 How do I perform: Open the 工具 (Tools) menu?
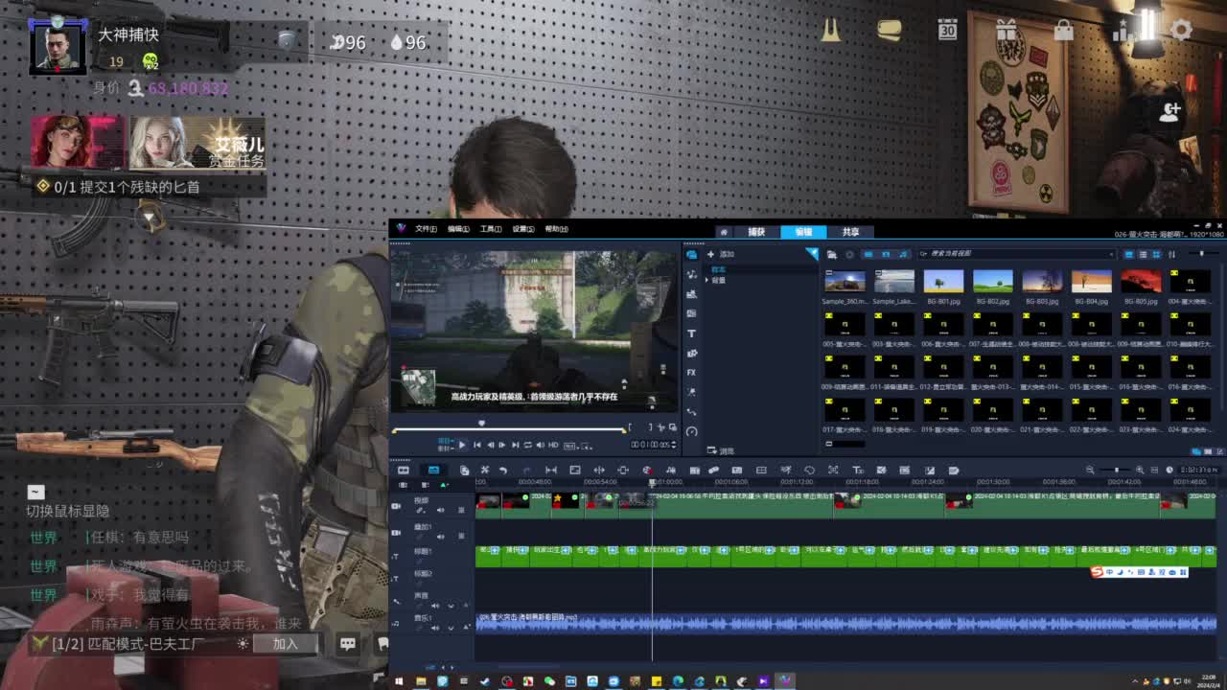tap(491, 229)
